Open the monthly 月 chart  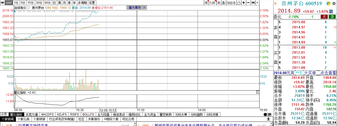(x=64, y=3)
